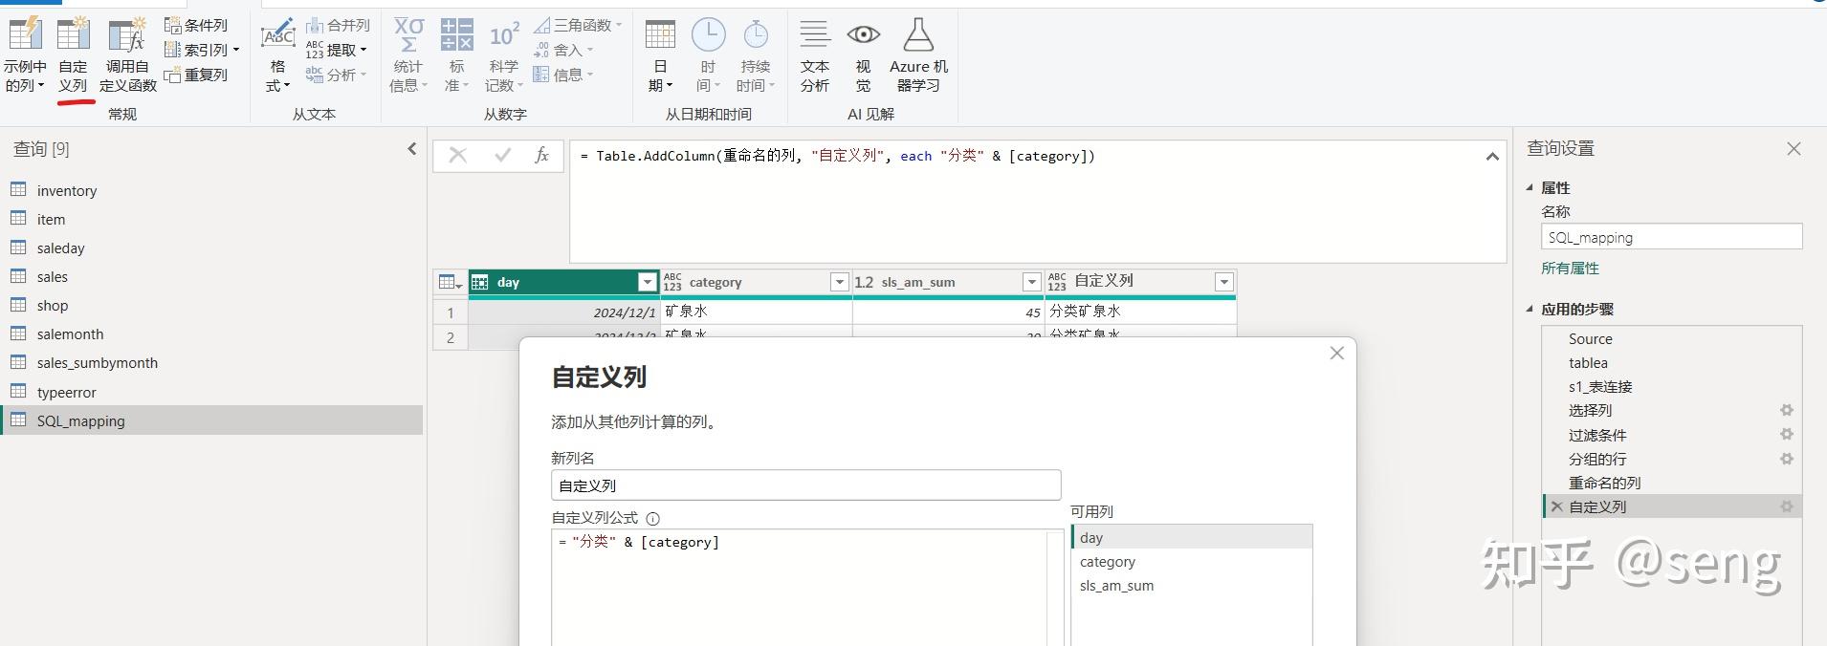Open the 自定义列 column filter dropdown
Screen dimensions: 1827x646
tap(1224, 282)
